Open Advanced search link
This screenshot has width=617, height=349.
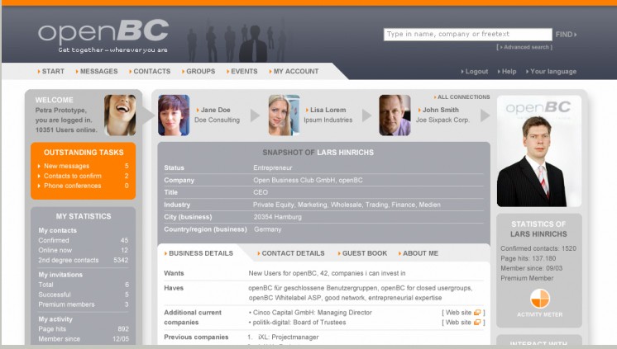524,47
